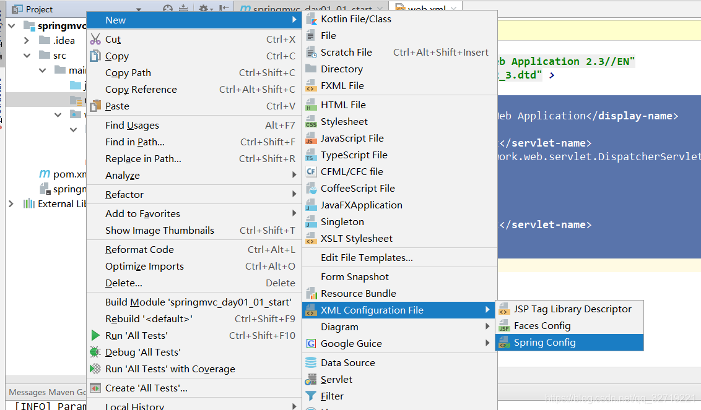Select Edit File Templates... entry

coord(399,258)
